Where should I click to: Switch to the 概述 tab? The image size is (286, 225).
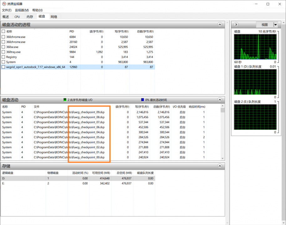point(6,17)
